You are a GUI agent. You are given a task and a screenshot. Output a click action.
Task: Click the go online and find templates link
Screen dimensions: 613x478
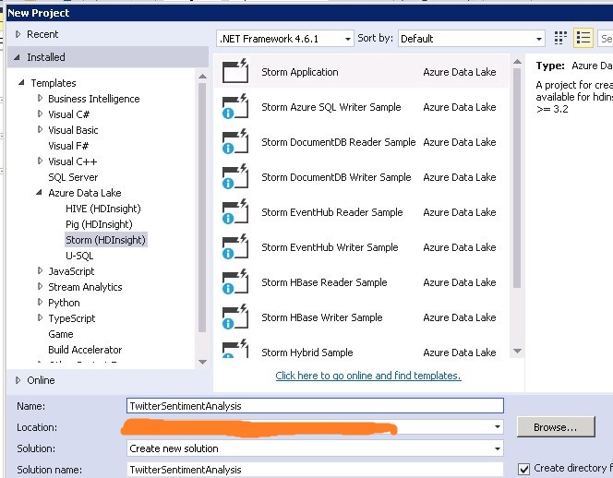click(x=367, y=376)
